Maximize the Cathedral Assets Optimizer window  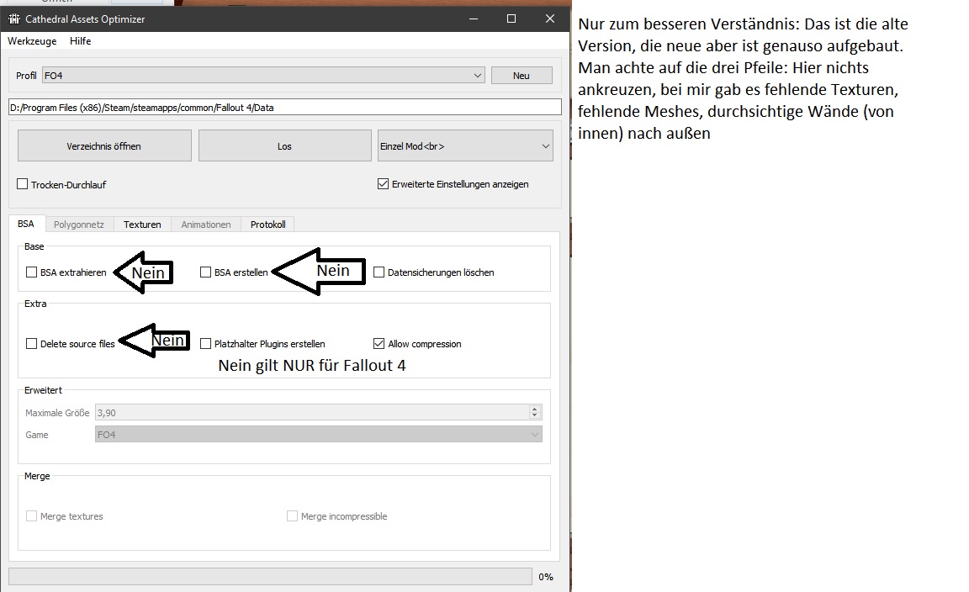point(511,18)
